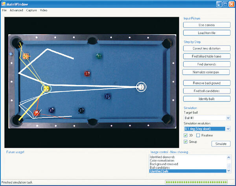236x186 pixels.
Task: Uncheck the Group option
Action: pyautogui.click(x=186, y=142)
